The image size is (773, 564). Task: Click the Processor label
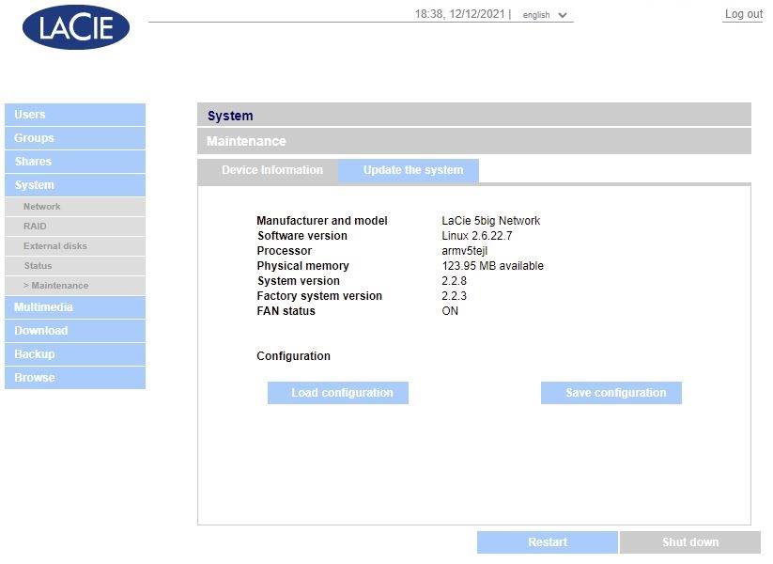coord(284,251)
